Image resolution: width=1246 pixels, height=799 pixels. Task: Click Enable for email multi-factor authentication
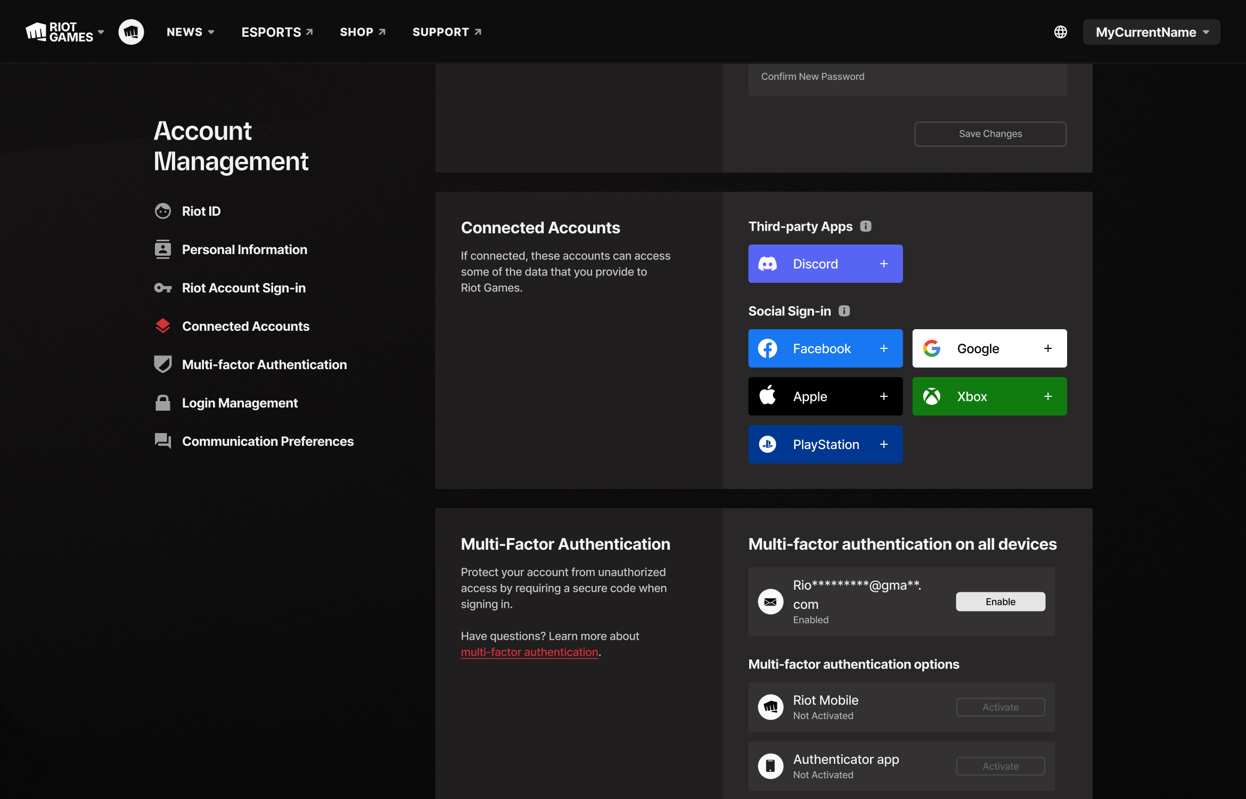pos(1001,601)
